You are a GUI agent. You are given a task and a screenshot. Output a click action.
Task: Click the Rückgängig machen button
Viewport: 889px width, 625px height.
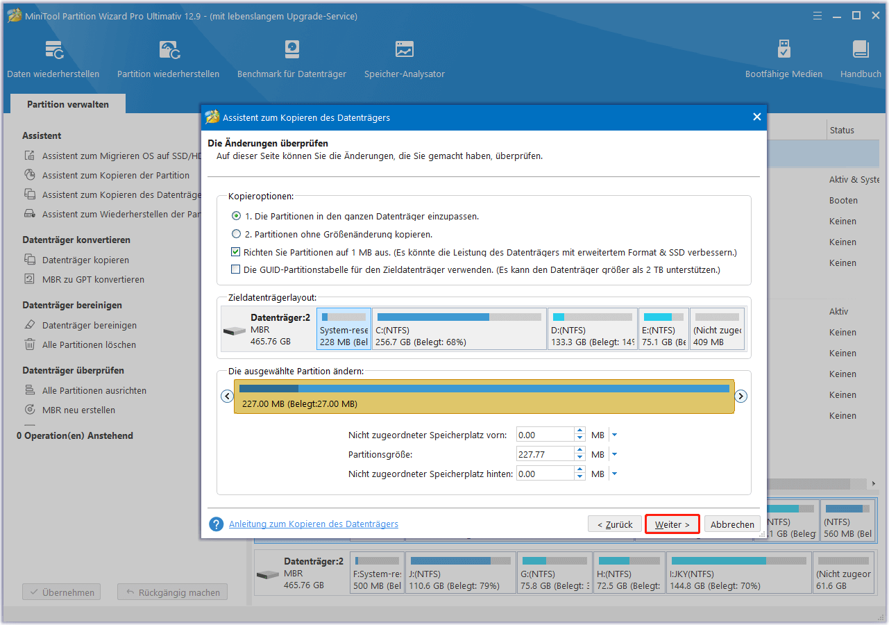[x=172, y=592]
